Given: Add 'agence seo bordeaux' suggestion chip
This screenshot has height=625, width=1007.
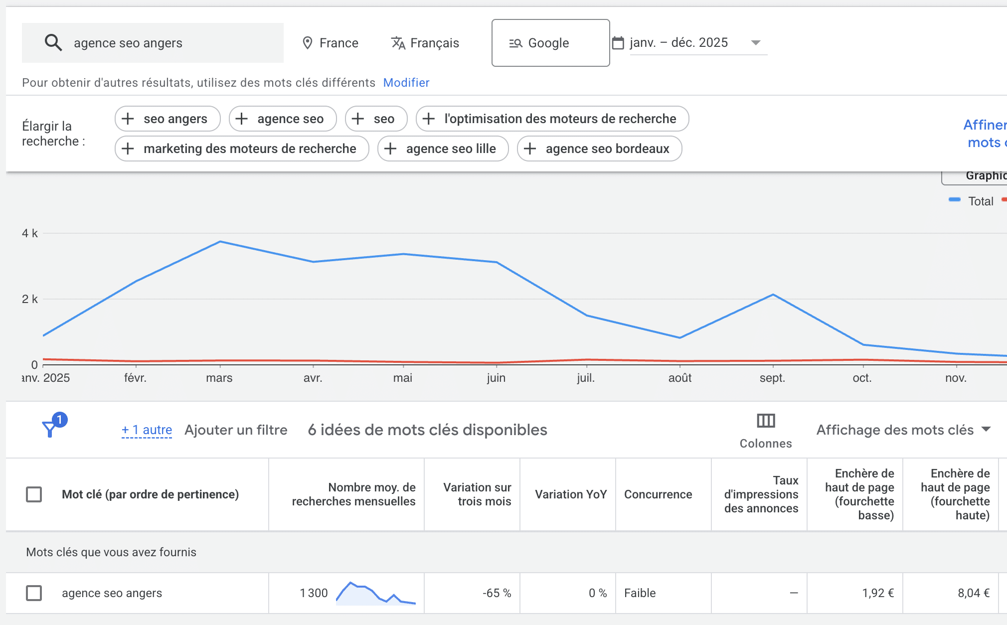Looking at the screenshot, I should click(x=599, y=149).
